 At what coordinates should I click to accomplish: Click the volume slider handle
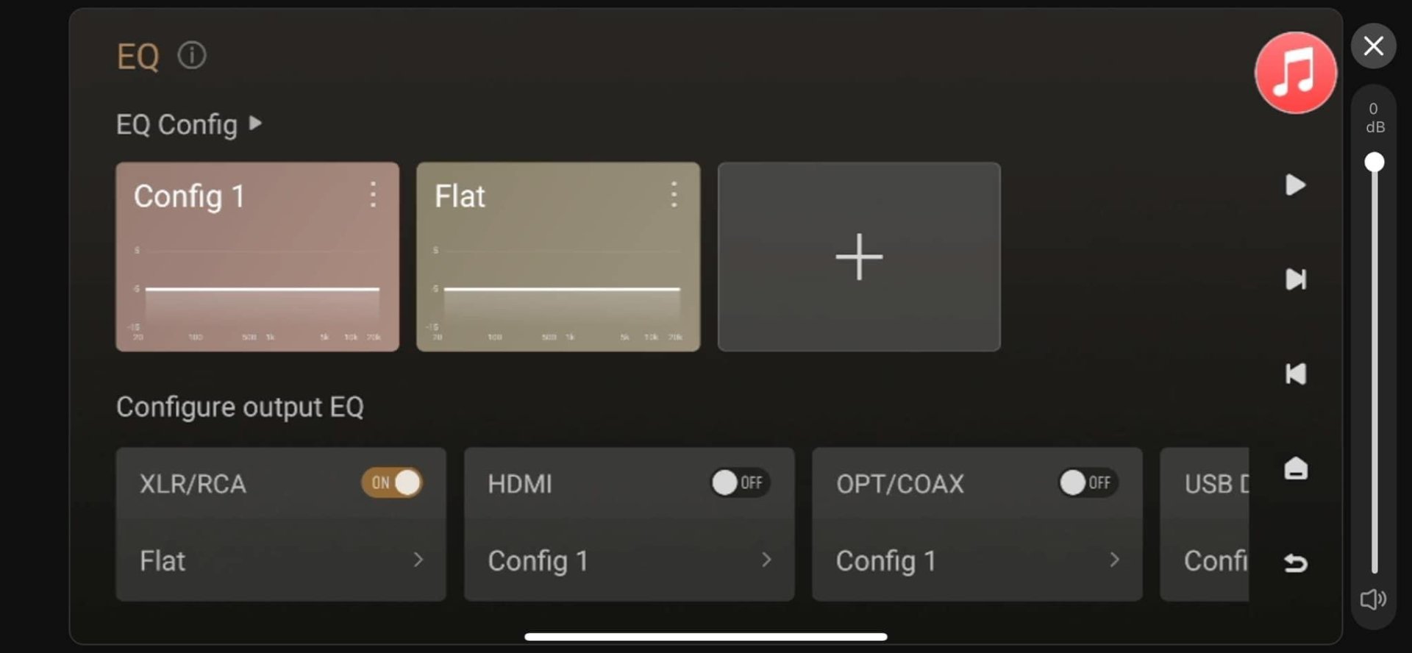[x=1374, y=162]
